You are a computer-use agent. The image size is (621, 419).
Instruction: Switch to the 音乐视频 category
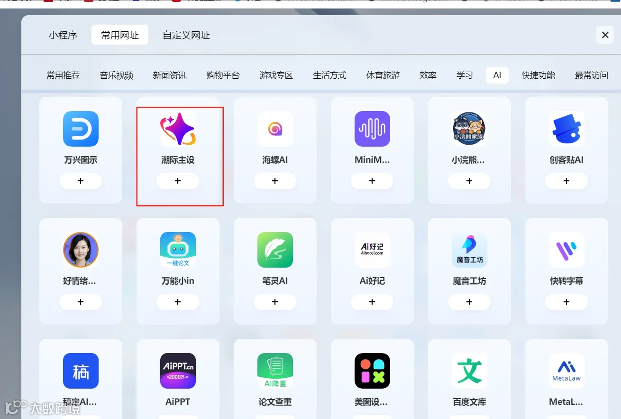click(117, 75)
